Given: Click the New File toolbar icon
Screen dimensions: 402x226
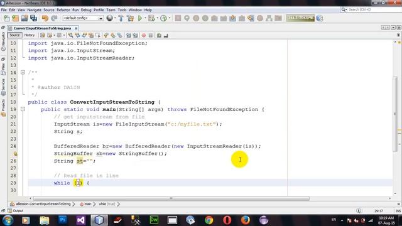Looking at the screenshot, I should coord(7,18).
